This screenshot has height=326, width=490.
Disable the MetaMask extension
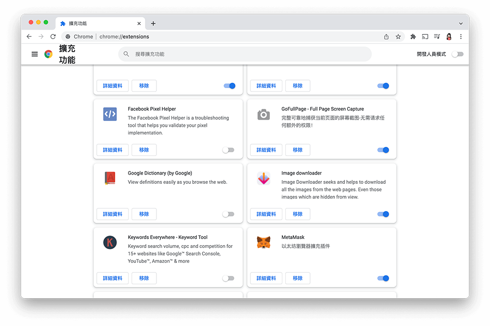tap(383, 278)
